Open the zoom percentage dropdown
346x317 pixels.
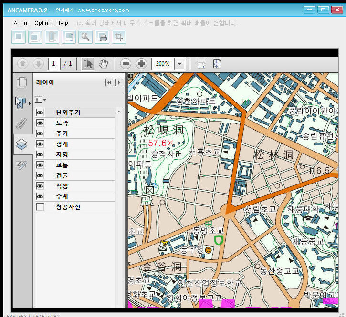pyautogui.click(x=180, y=64)
